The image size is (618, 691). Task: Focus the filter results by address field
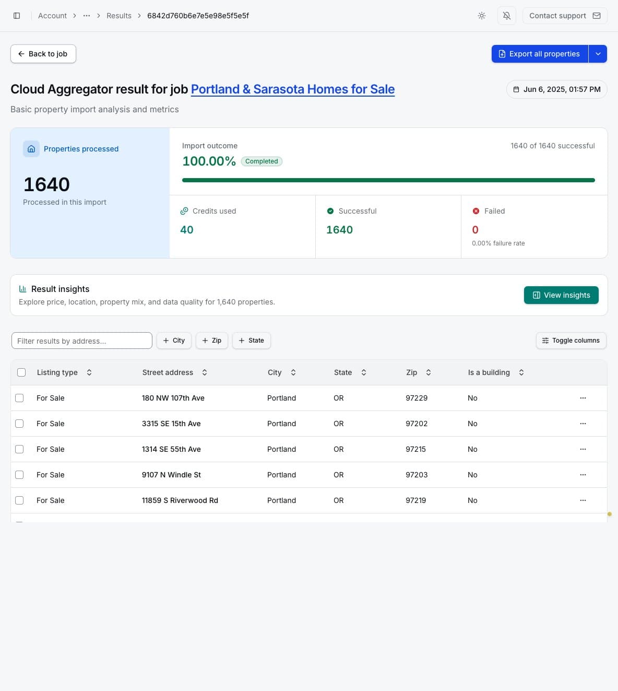[x=82, y=341]
